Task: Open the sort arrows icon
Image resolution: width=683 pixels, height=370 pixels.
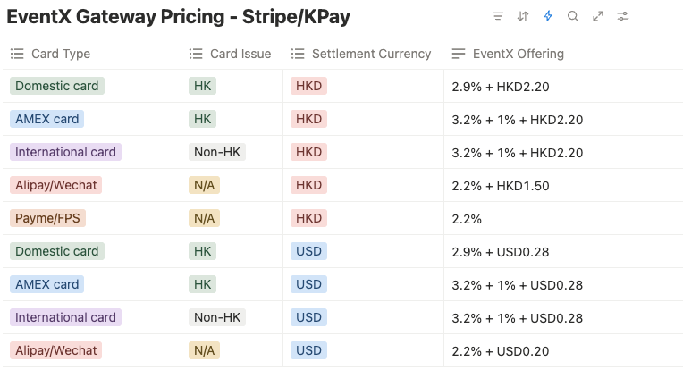Action: point(523,16)
